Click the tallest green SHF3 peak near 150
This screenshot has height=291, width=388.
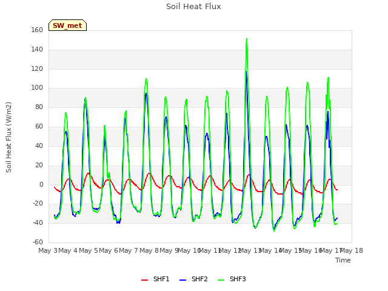(247, 39)
